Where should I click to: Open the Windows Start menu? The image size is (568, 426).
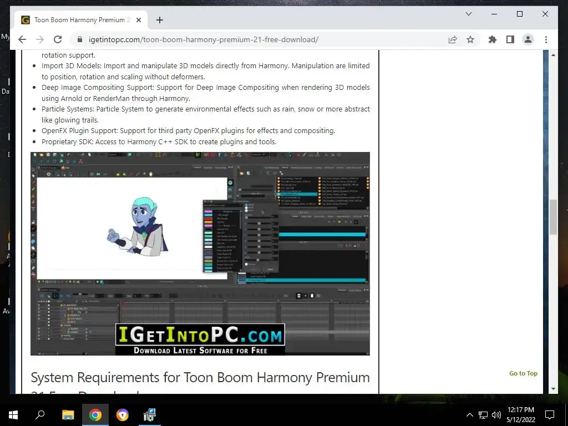[13, 415]
